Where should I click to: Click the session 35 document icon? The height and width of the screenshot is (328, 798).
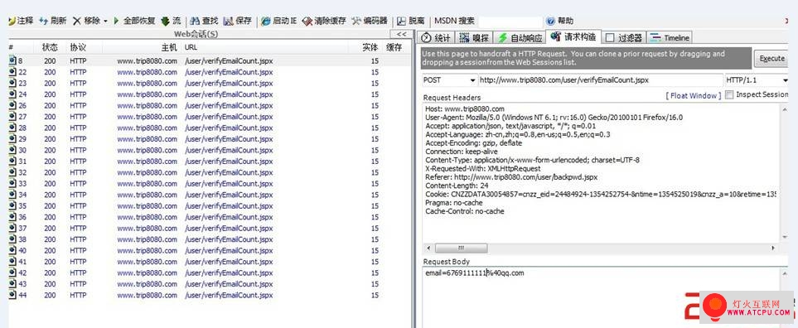click(12, 206)
